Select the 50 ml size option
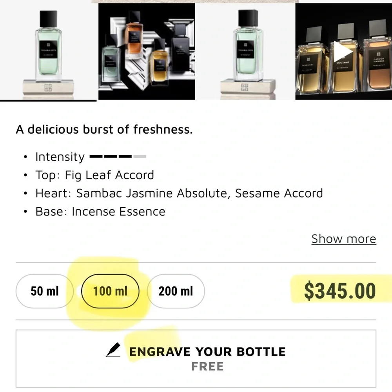Viewport: 392px width, 392px height. [x=44, y=291]
